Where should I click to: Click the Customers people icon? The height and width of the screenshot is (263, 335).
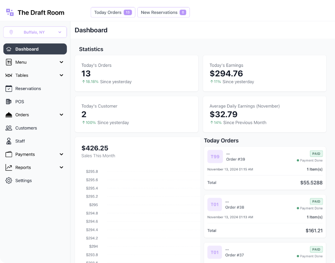tap(9, 128)
